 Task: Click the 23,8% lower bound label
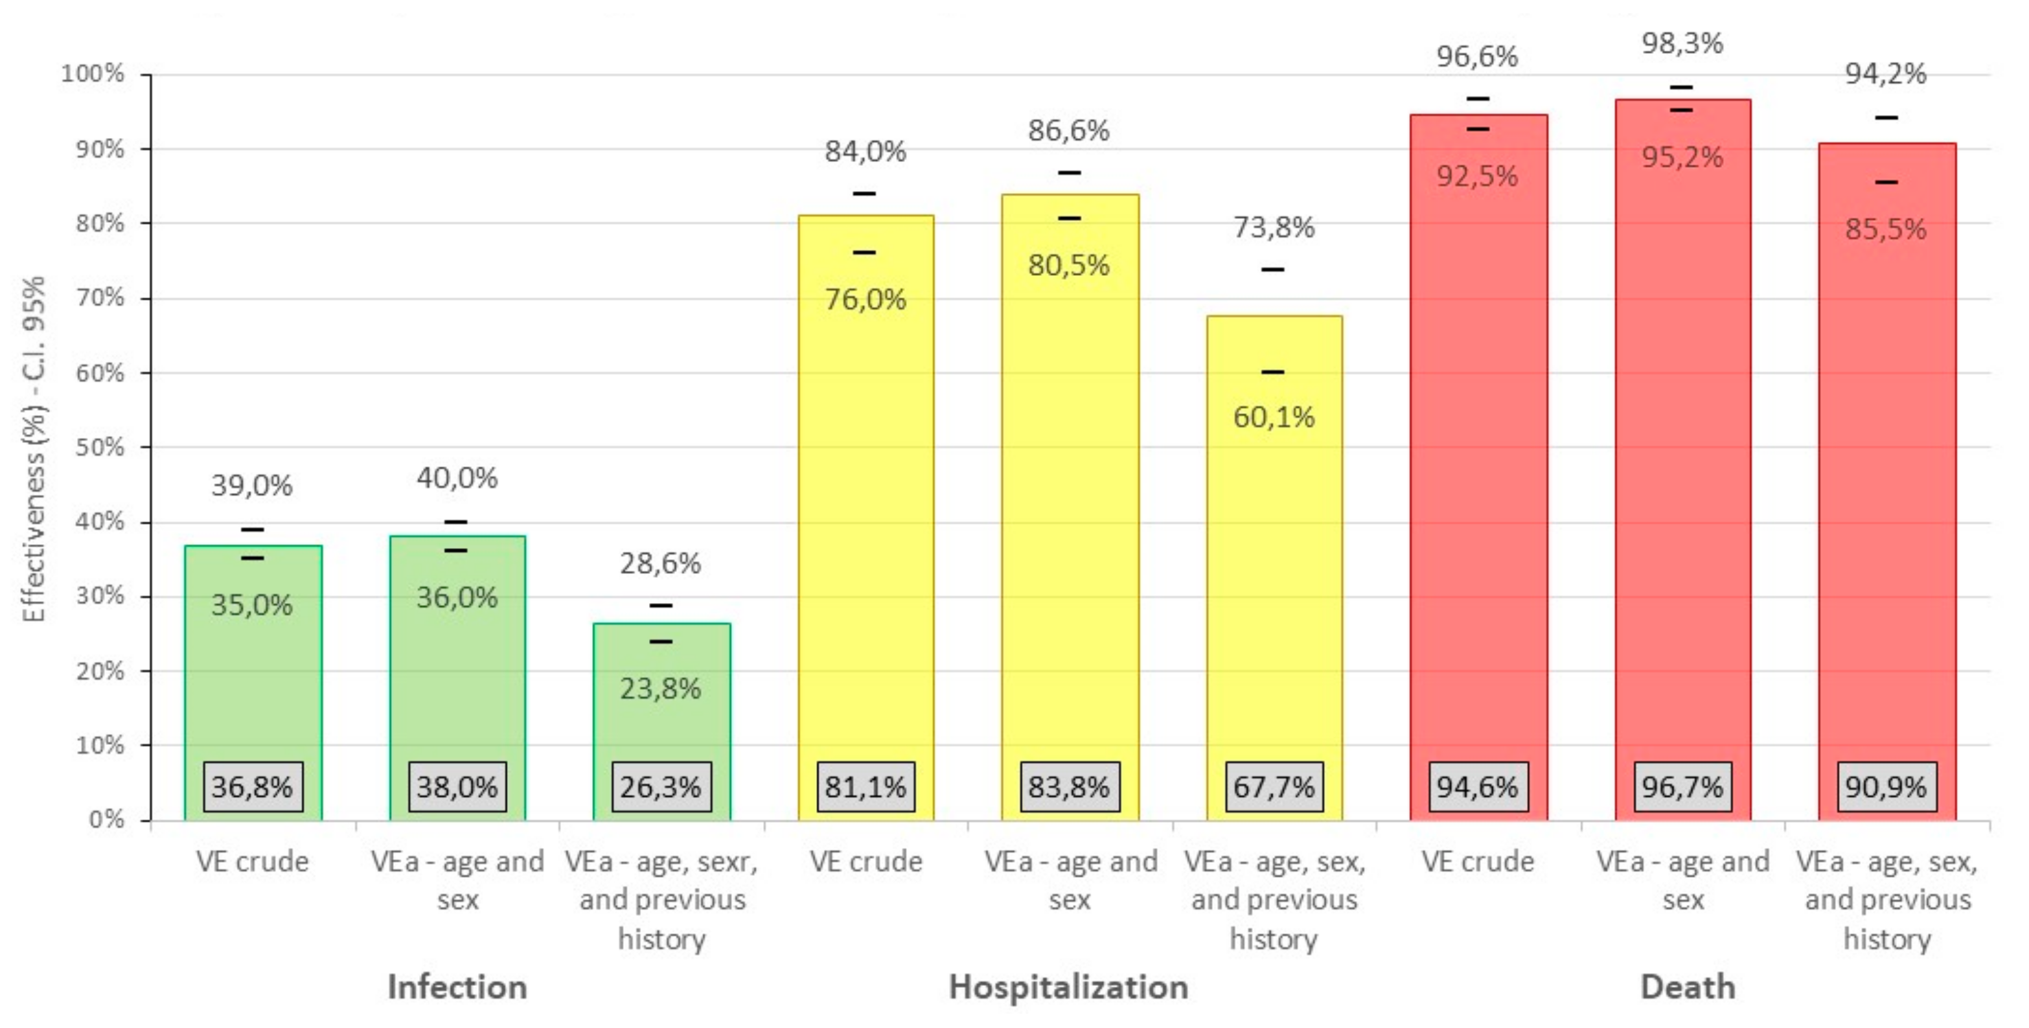(660, 689)
